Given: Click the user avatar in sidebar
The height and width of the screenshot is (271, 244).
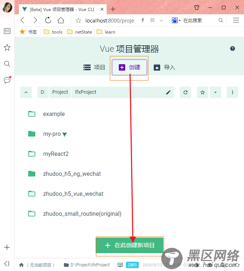Looking at the screenshot, I should pyautogui.click(x=7, y=7).
